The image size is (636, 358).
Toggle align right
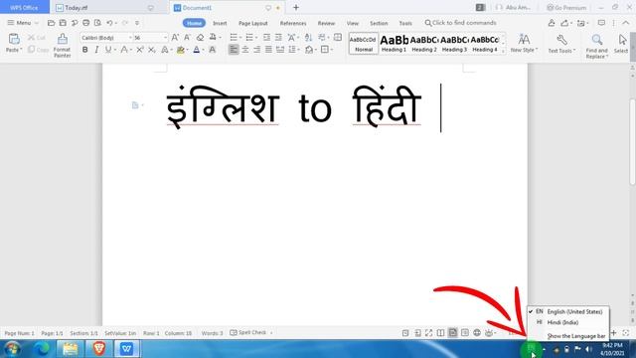pos(256,50)
